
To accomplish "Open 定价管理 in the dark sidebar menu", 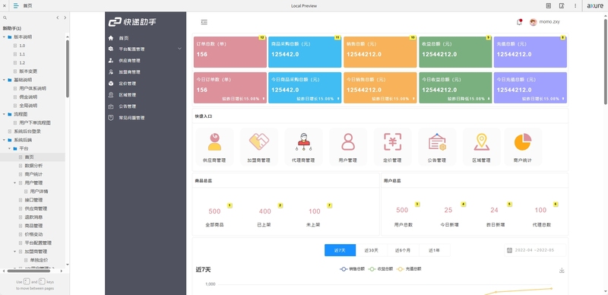I will tap(127, 84).
